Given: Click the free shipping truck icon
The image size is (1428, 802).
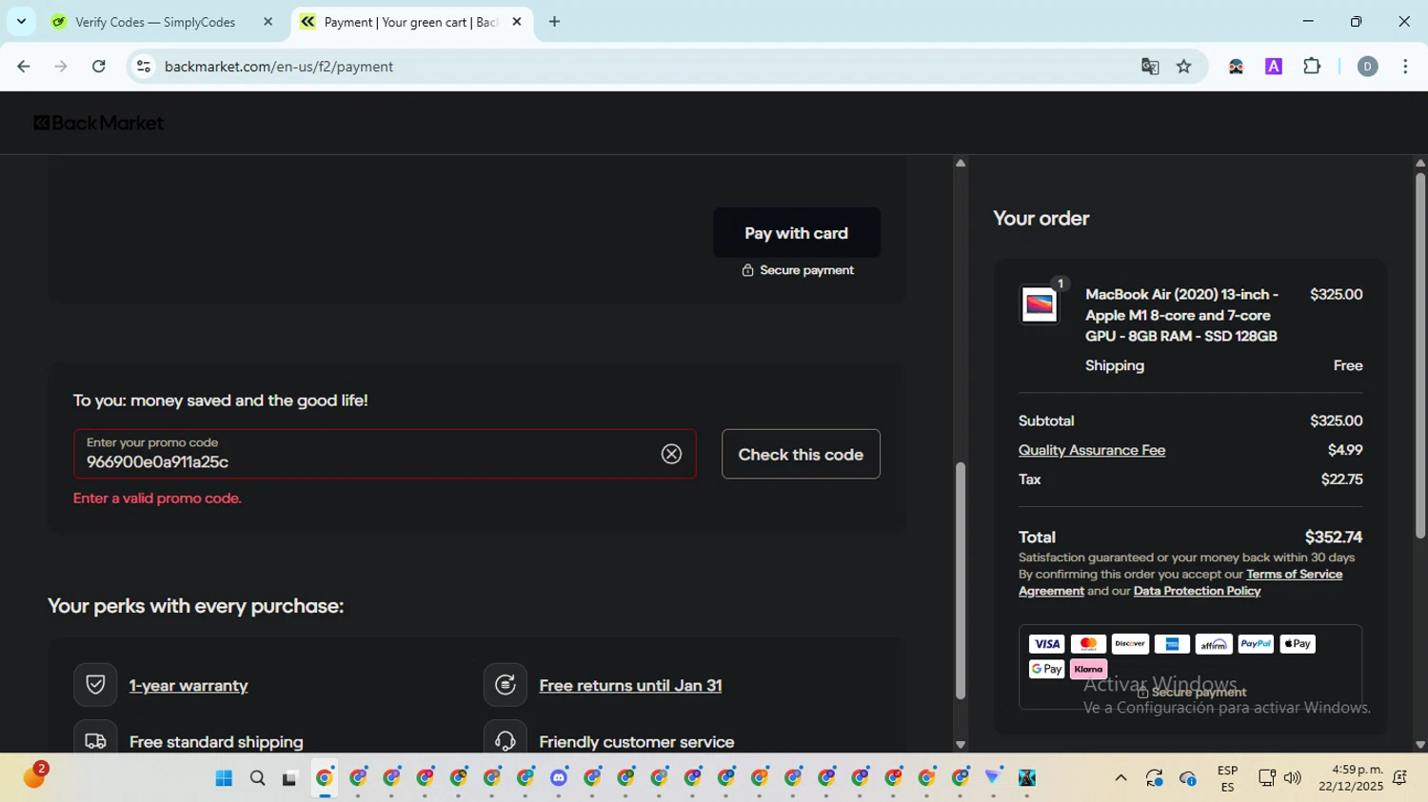Looking at the screenshot, I should (x=95, y=740).
